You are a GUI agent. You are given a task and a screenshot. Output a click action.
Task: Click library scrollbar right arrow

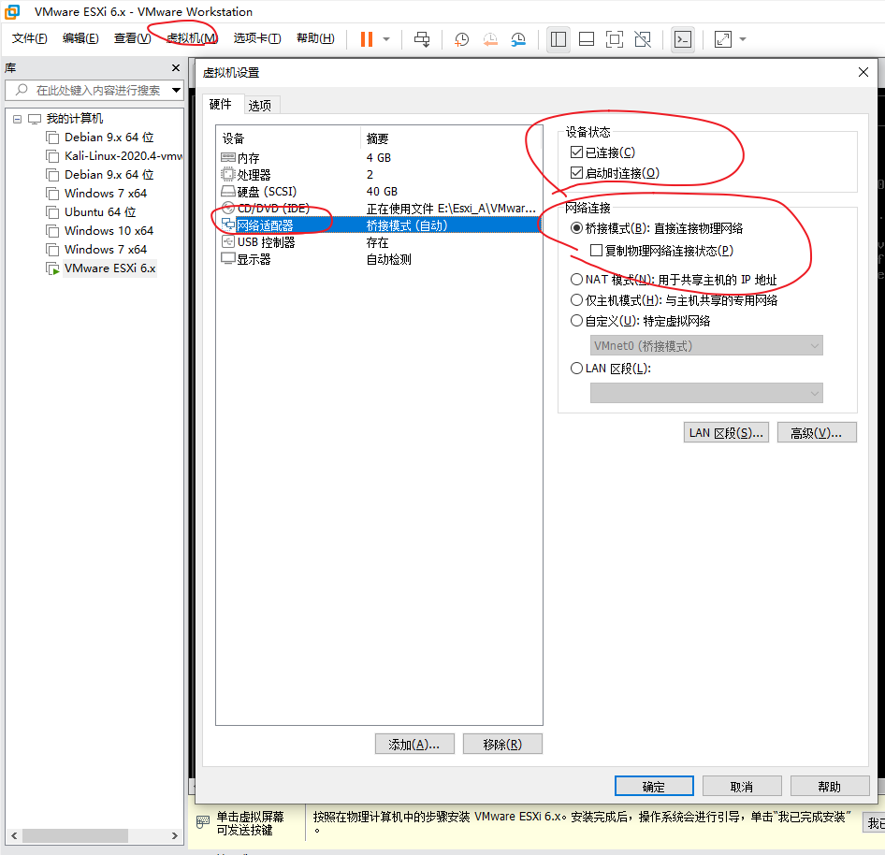[175, 835]
